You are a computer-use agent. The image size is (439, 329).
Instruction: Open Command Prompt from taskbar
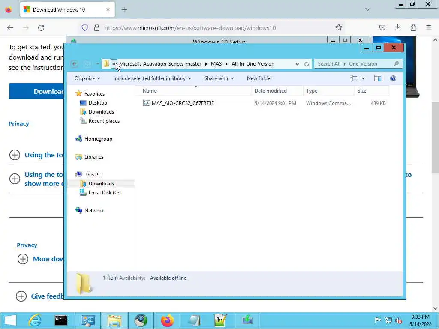pyautogui.click(x=61, y=320)
